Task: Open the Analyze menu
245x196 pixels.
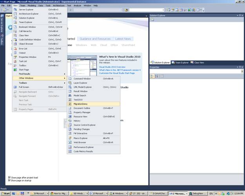Action: pyautogui.click(x=77, y=5)
